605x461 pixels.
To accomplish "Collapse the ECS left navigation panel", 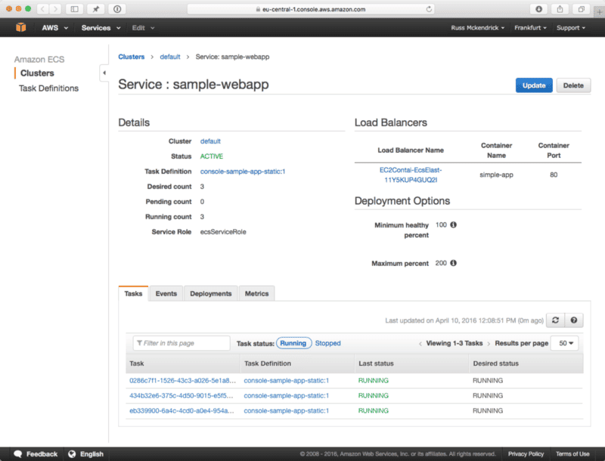I will click(104, 73).
